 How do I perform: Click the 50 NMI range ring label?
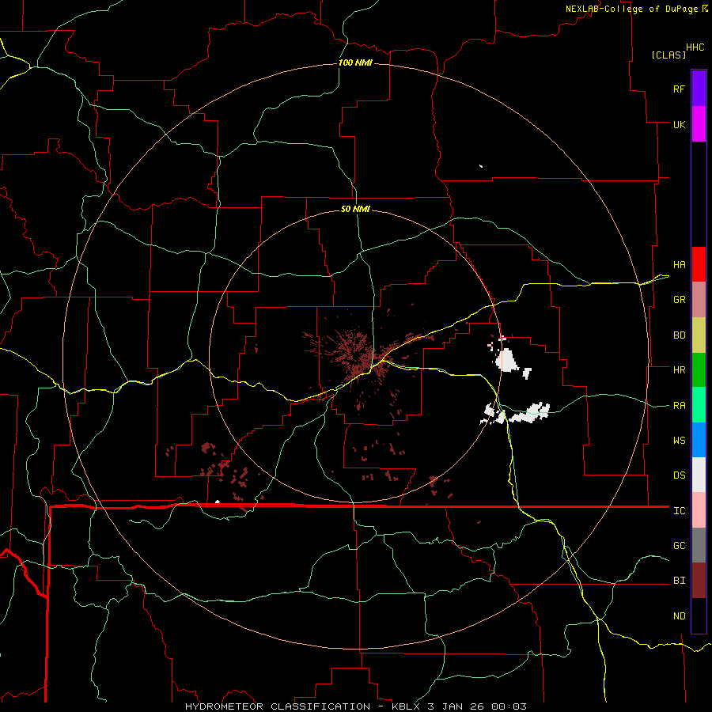tap(355, 209)
